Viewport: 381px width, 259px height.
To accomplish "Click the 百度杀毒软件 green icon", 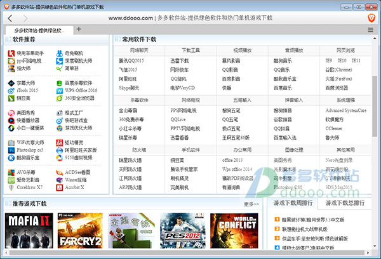I will pyautogui.click(x=59, y=83).
